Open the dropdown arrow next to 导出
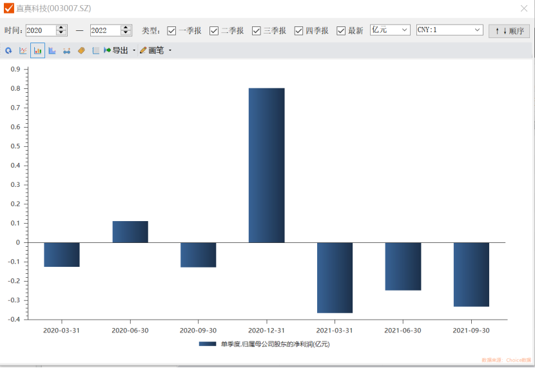The height and width of the screenshot is (368, 535). coord(134,50)
